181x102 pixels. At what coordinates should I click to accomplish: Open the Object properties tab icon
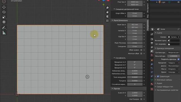(x=152, y=60)
